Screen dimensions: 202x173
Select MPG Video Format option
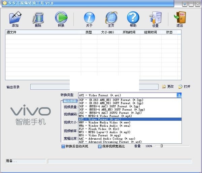click(130, 135)
